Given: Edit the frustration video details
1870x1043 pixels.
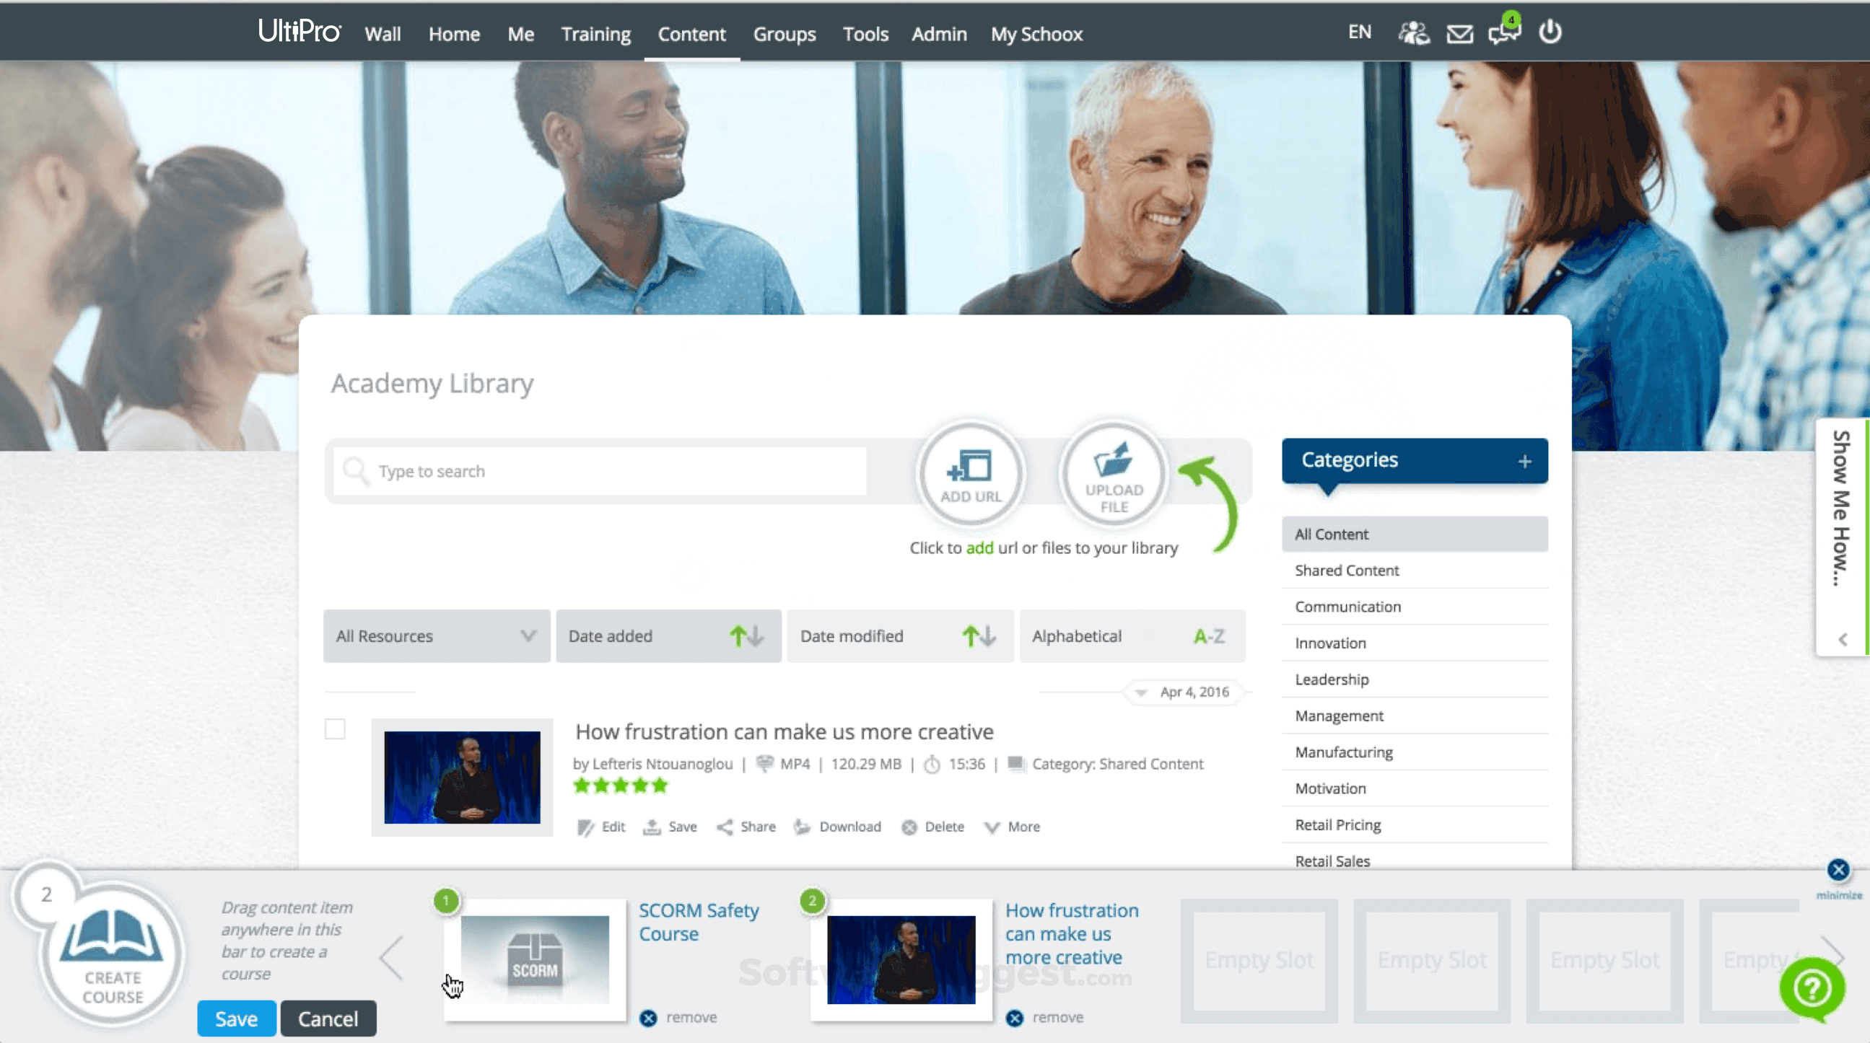Looking at the screenshot, I should click(601, 826).
